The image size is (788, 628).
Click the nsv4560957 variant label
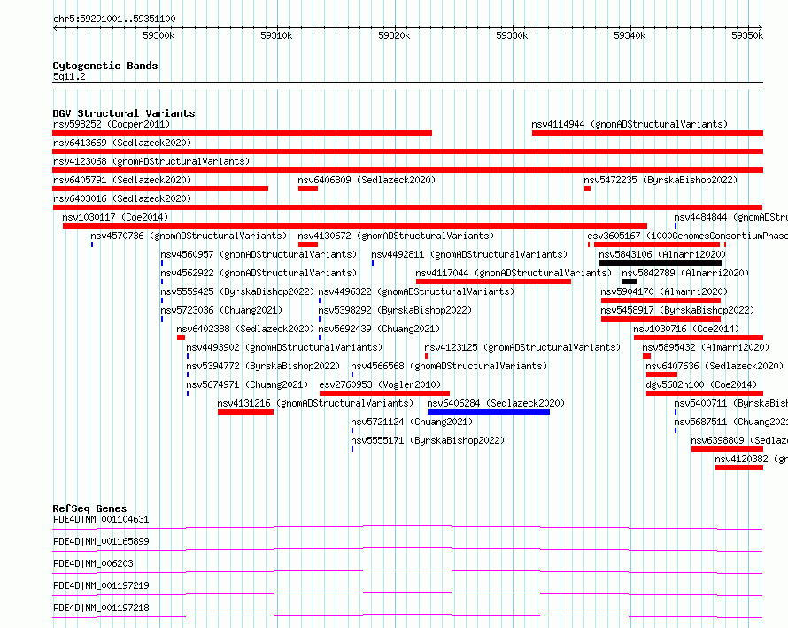[x=259, y=254]
